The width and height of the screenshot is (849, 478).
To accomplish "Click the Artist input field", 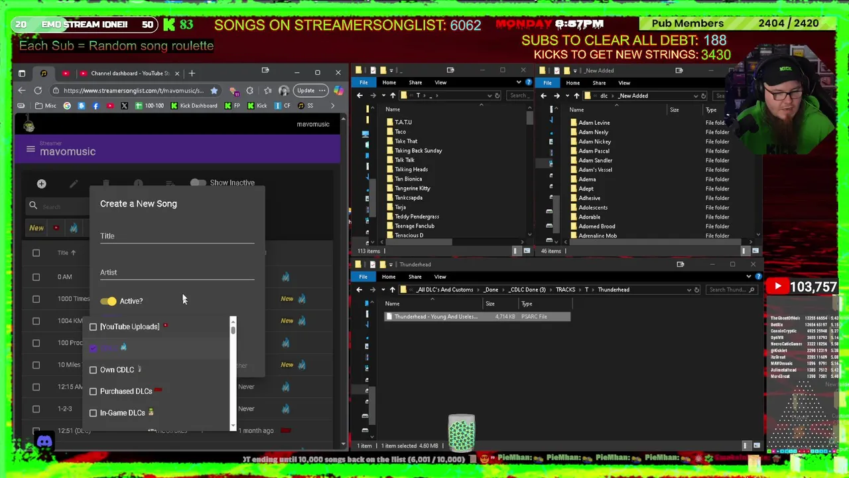I will 177,272.
